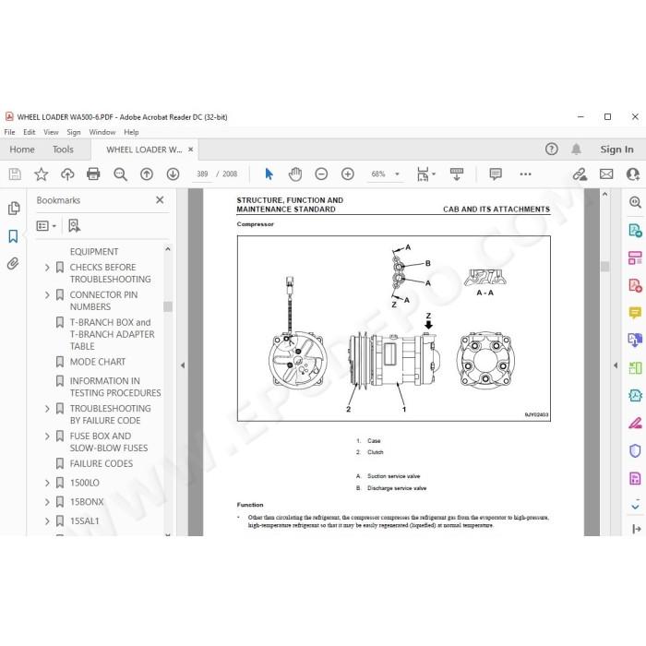Open right pane search tool
The width and height of the screenshot is (646, 646).
[x=635, y=202]
